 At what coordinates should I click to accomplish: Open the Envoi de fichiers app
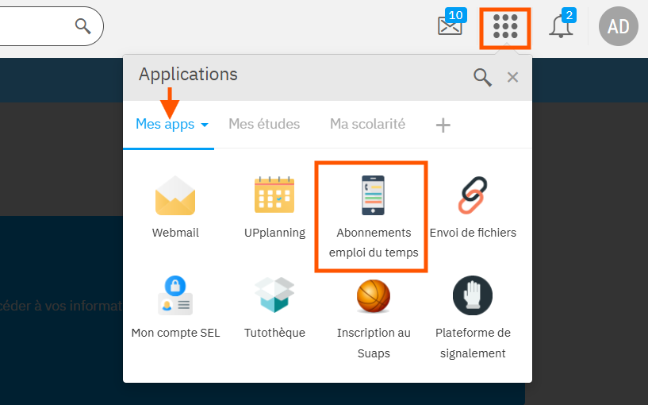tap(473, 196)
